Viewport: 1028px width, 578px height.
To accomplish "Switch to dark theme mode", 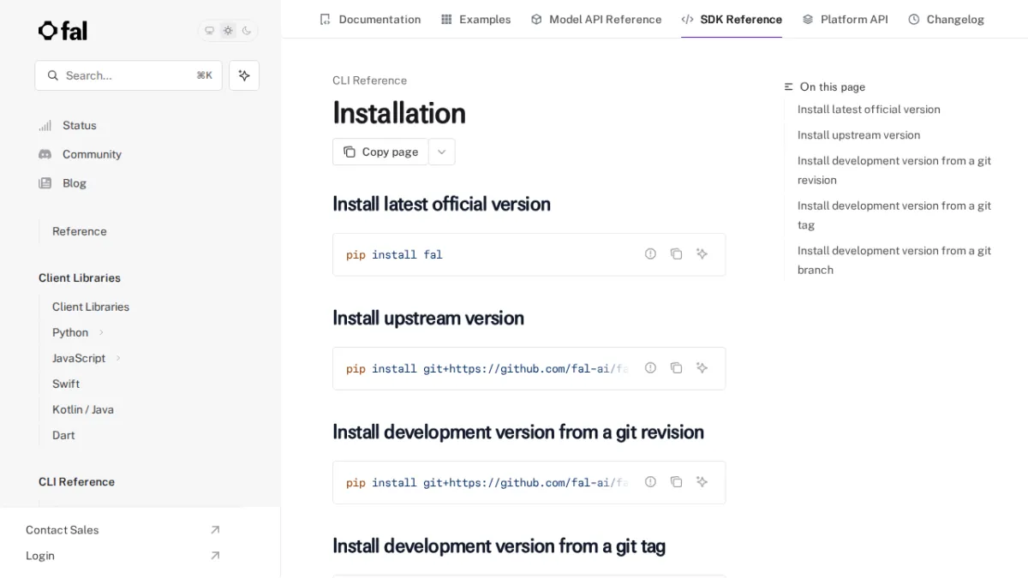I will [247, 31].
